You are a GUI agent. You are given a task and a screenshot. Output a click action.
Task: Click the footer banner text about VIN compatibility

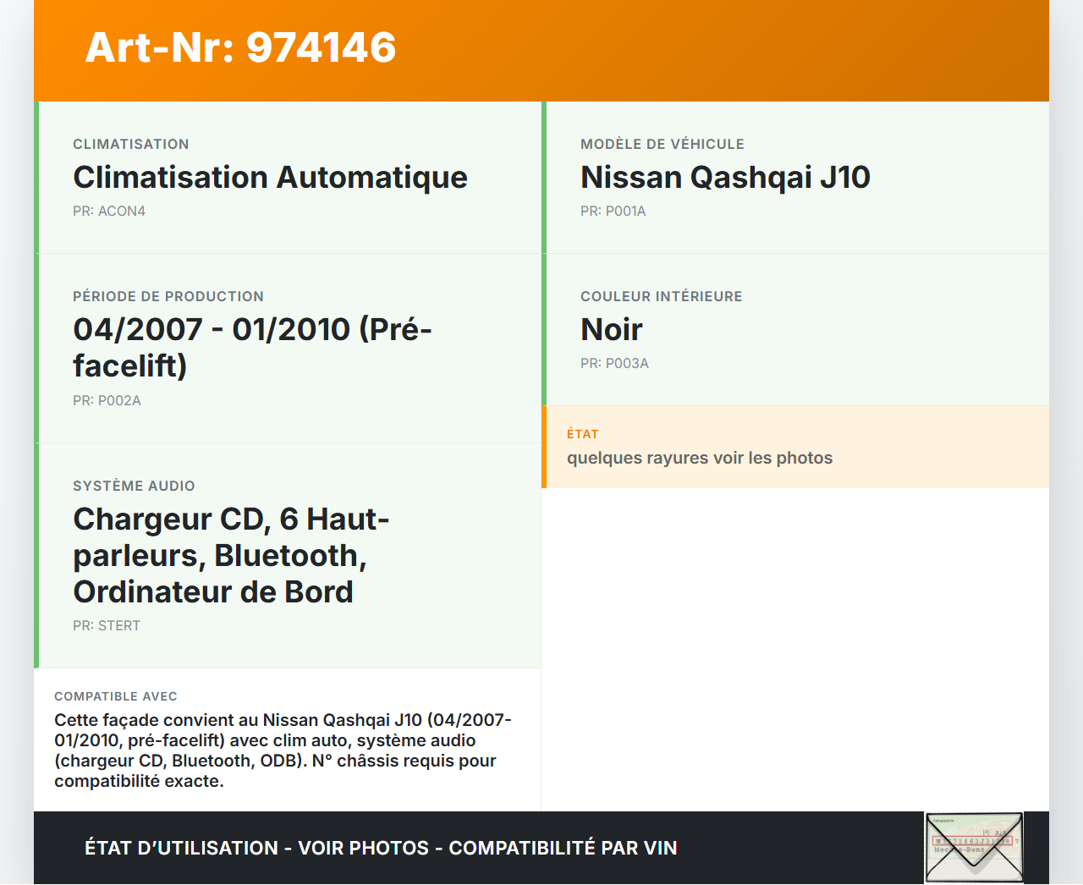click(x=381, y=848)
